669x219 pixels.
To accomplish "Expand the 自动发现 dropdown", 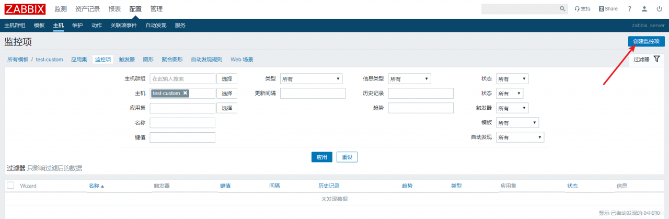I will click(x=520, y=137).
